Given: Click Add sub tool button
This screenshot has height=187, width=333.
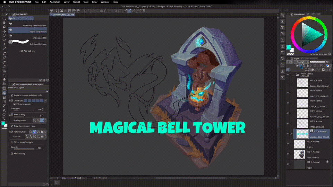Looking at the screenshot, I should 28,51.
